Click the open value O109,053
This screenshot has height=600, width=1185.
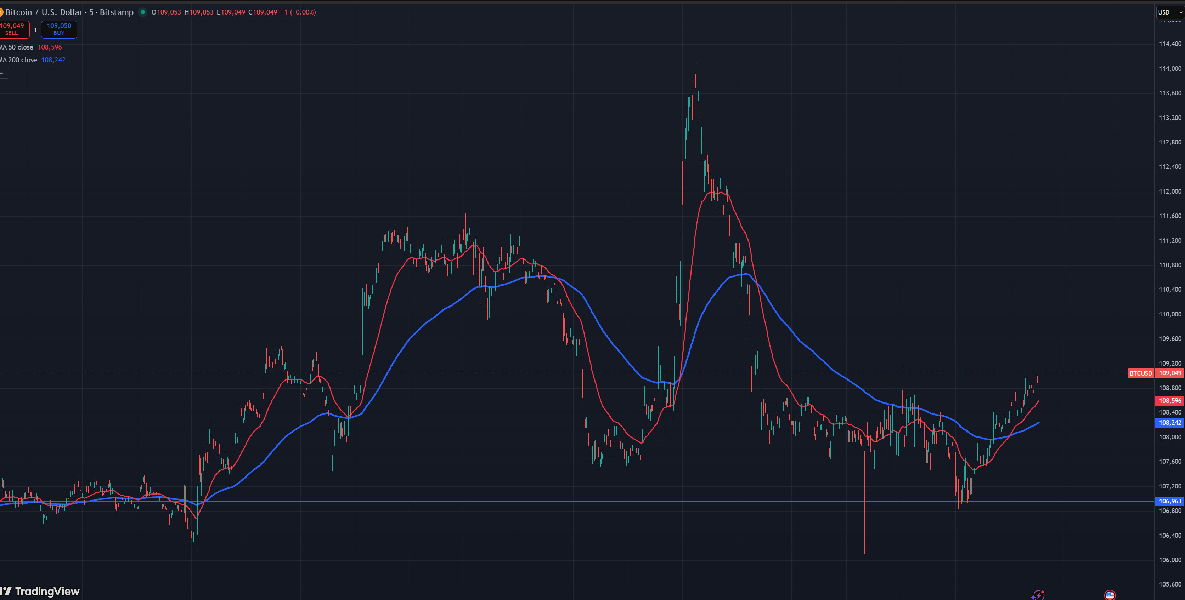tap(166, 12)
